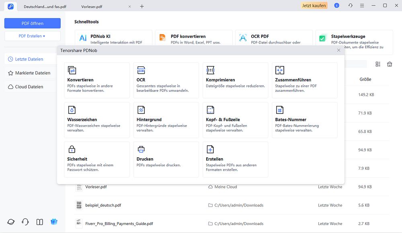Open the Erstellen batch tool

(235, 159)
